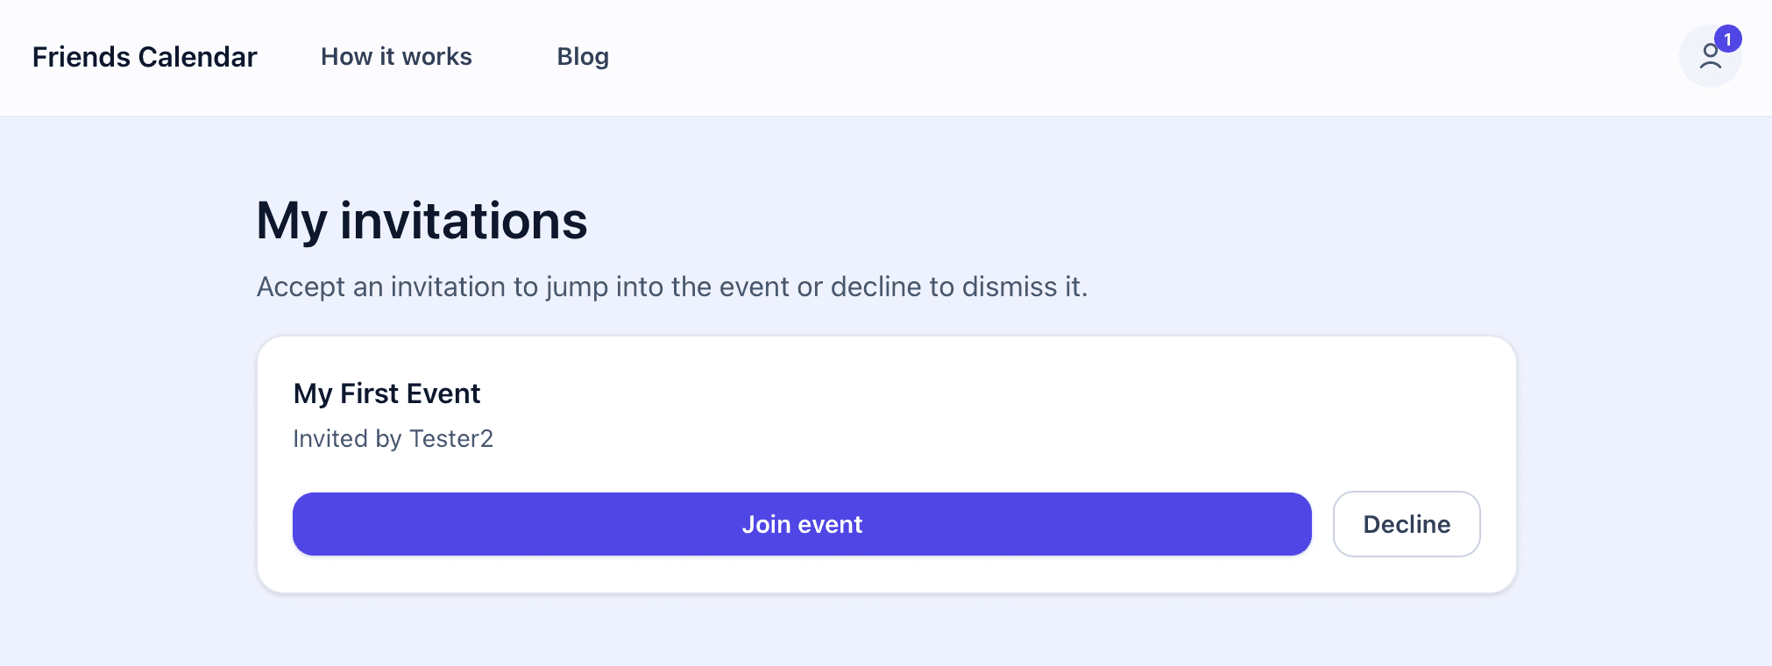
Task: Decline the invitation from Tester2
Action: coord(1407,523)
